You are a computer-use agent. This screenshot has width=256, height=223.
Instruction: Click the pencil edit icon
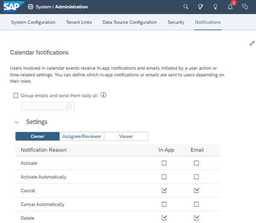tap(252, 43)
